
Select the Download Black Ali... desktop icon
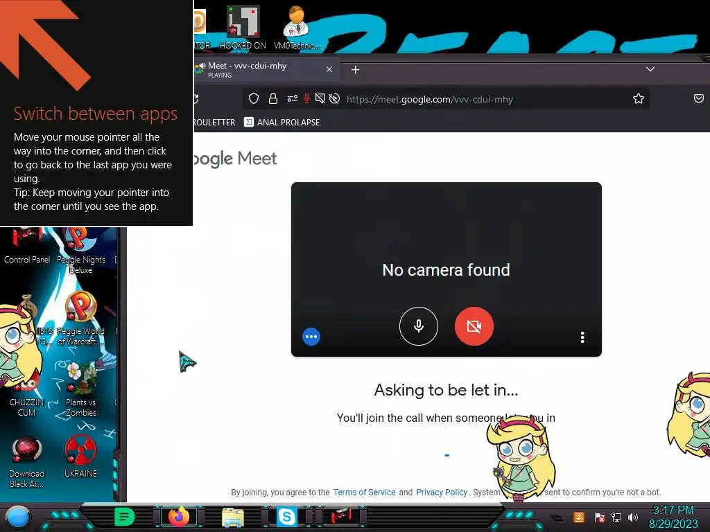(x=27, y=462)
